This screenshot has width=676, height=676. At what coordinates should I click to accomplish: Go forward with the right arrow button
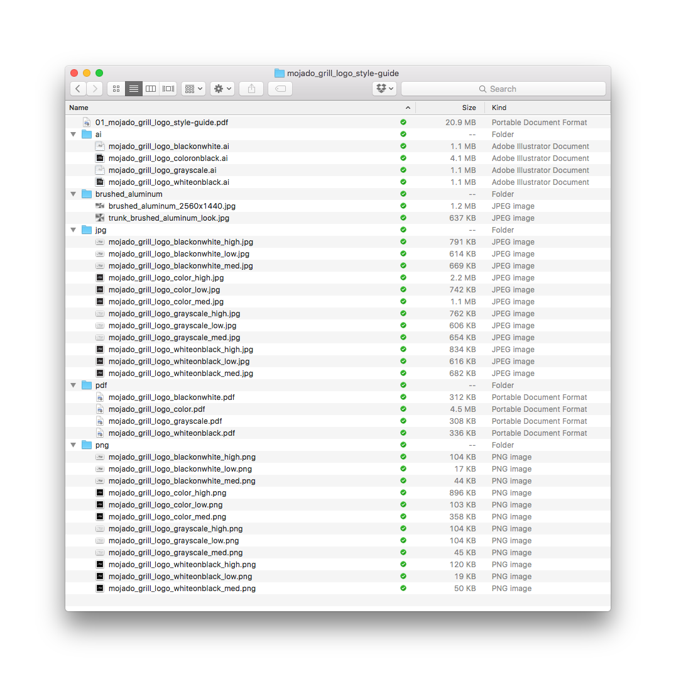click(95, 89)
